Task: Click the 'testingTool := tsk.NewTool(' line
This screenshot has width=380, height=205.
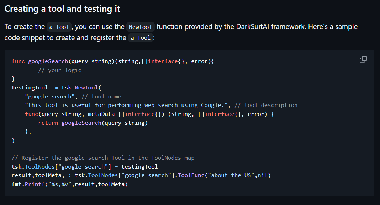Action: point(57,88)
